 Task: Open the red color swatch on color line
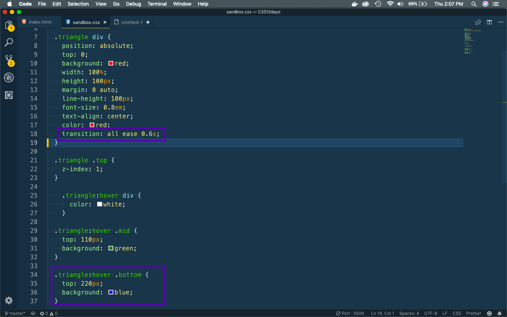(x=92, y=125)
